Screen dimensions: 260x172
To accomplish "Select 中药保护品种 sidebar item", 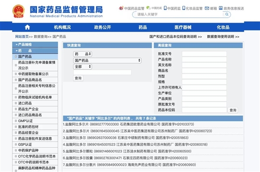I will click(35, 150).
